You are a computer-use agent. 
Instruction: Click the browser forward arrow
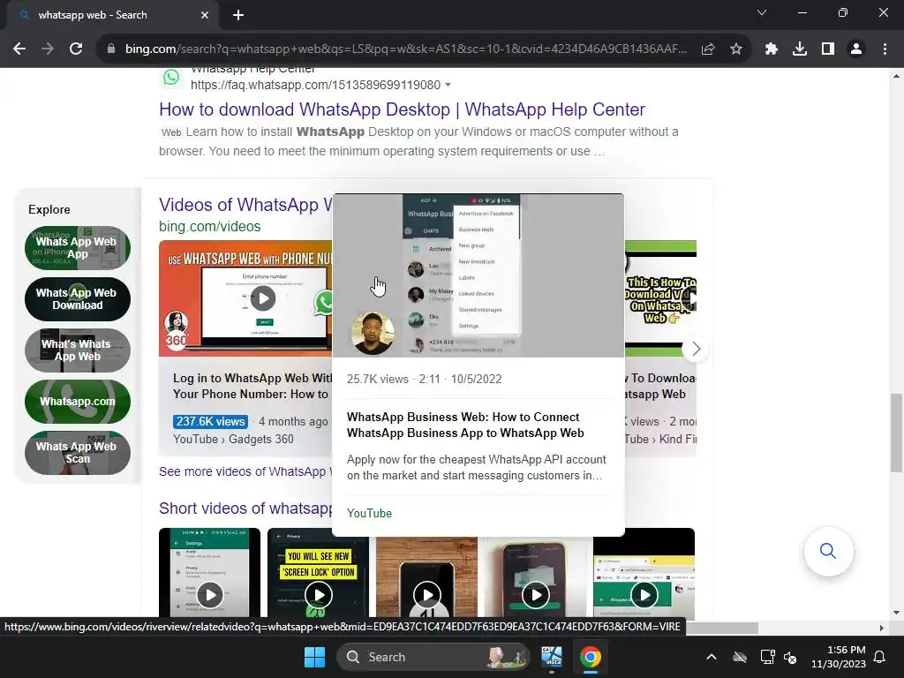(x=48, y=49)
